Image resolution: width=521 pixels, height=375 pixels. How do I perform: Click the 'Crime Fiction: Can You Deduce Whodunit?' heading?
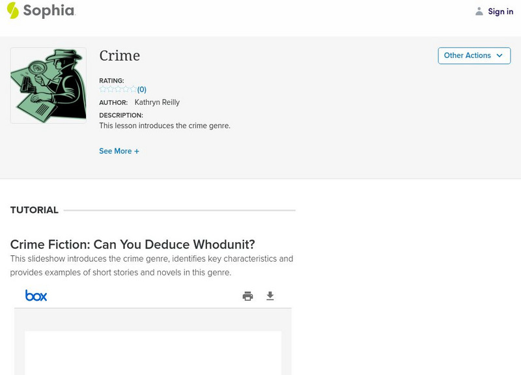(133, 244)
